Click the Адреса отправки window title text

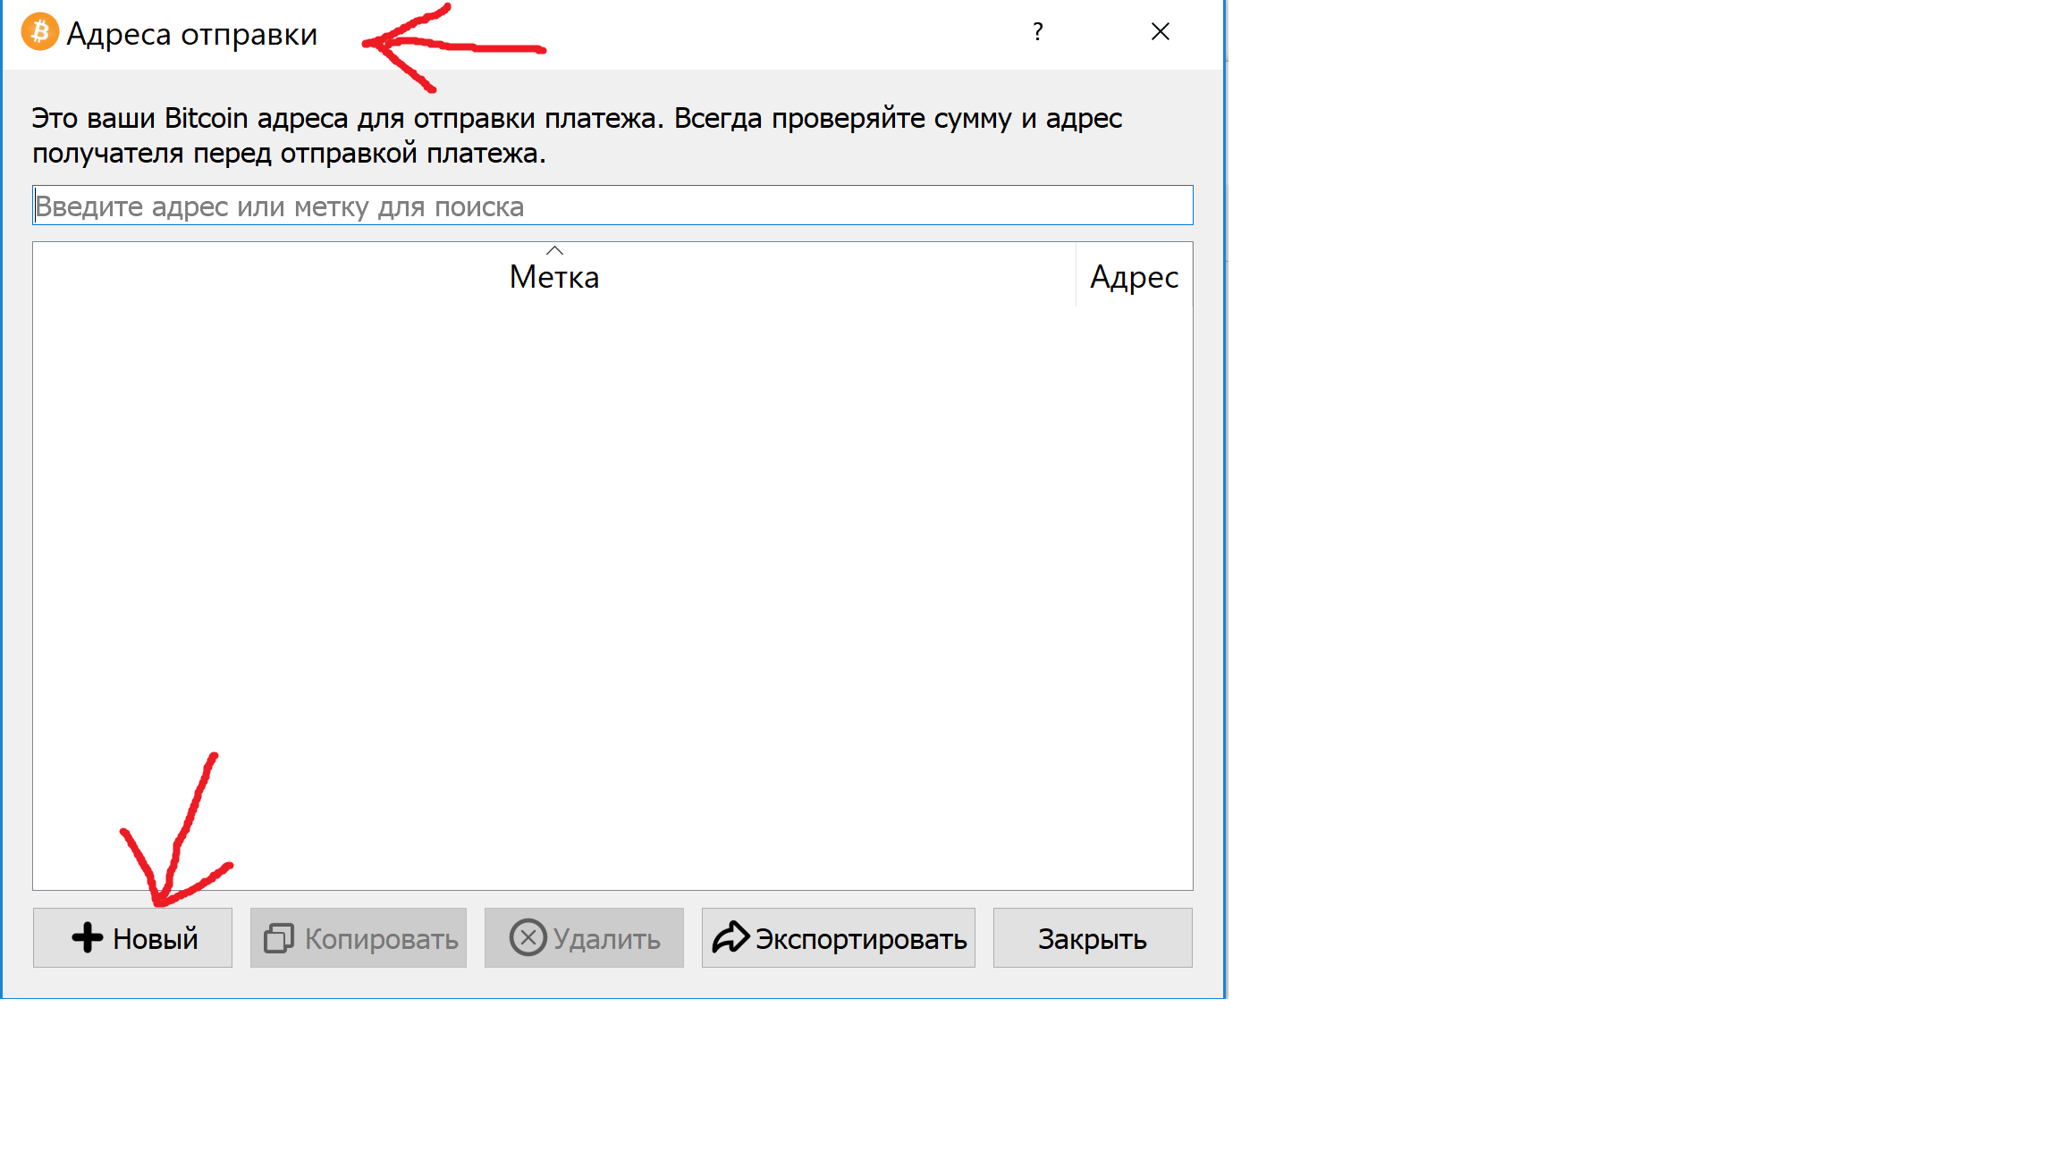191,34
